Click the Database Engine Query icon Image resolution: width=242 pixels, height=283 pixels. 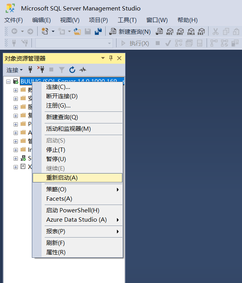159,31
